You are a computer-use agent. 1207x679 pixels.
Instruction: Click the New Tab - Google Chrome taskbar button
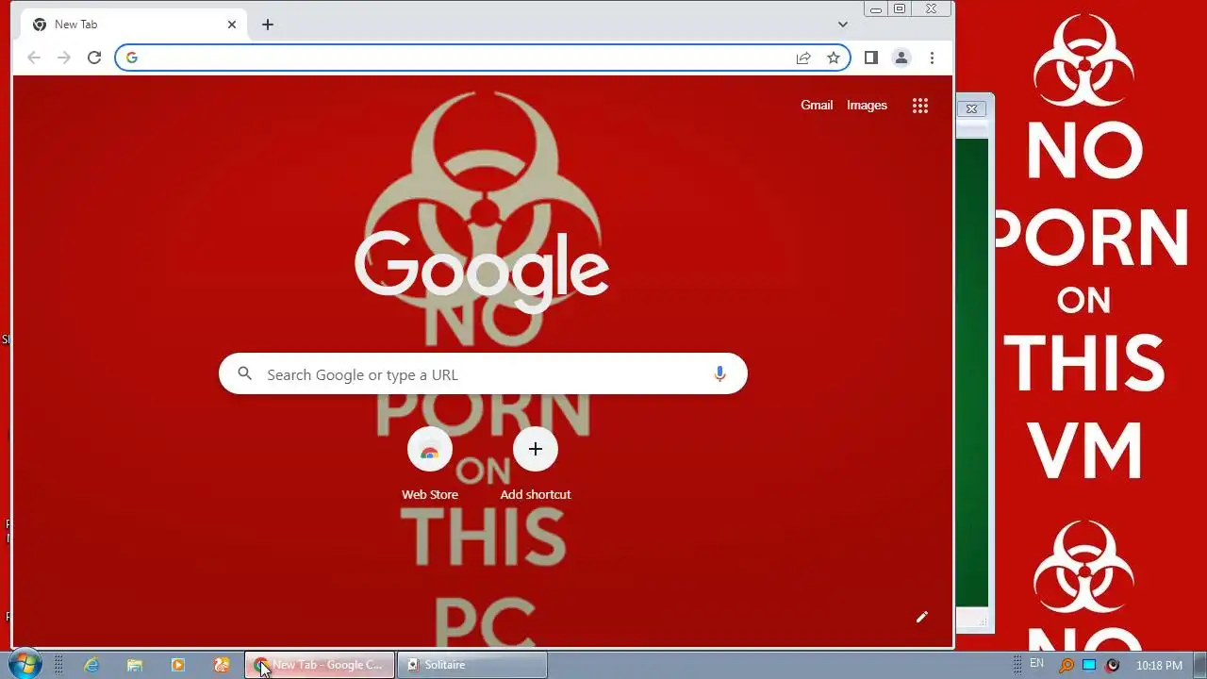[x=320, y=665]
